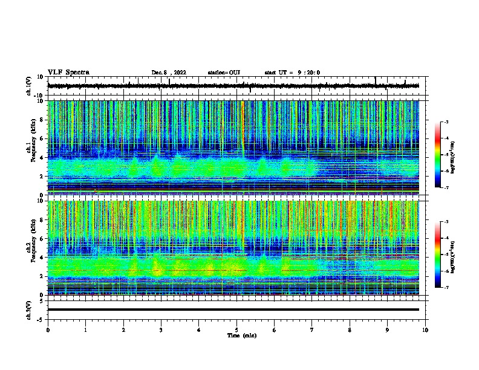Image resolution: width=479 pixels, height=370 pixels.
Task: Click the "3" minute tick label
Action: pos(161,330)
